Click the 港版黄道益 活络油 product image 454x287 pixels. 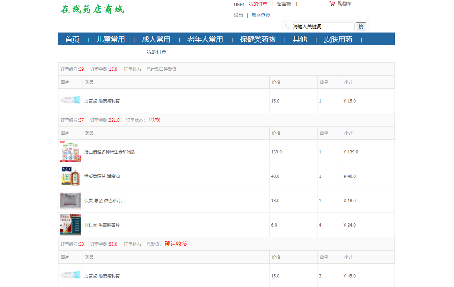click(x=70, y=176)
